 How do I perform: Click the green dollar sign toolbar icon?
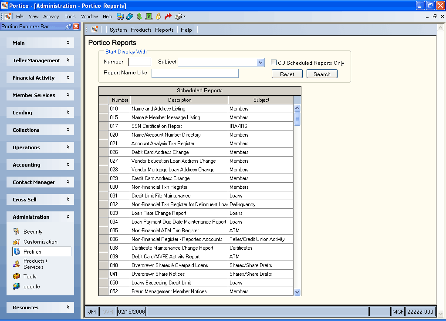139,17
